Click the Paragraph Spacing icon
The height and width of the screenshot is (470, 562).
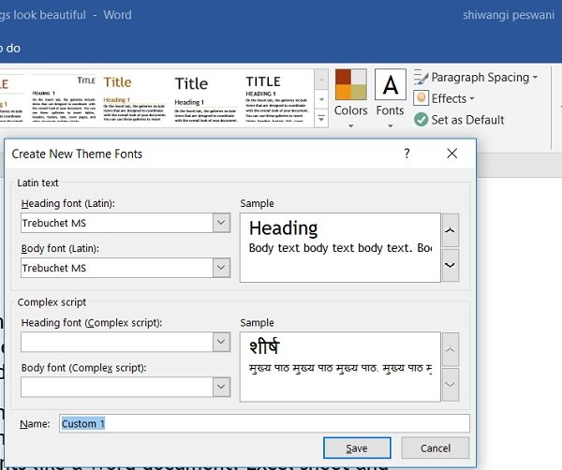click(421, 78)
